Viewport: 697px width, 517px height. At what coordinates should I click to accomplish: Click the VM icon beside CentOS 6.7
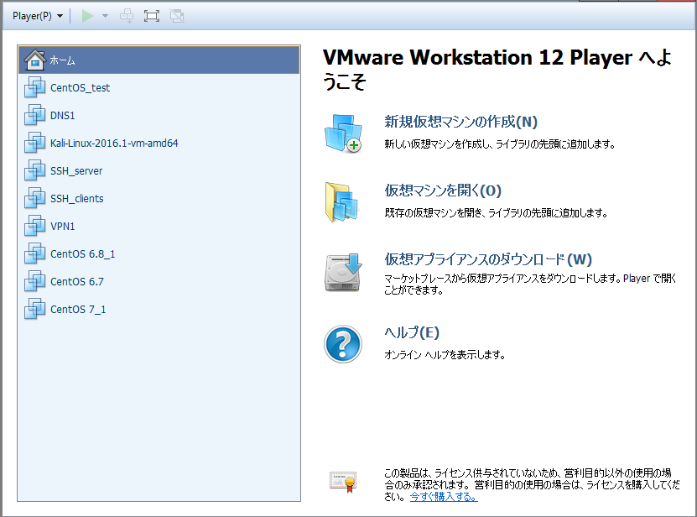(35, 282)
